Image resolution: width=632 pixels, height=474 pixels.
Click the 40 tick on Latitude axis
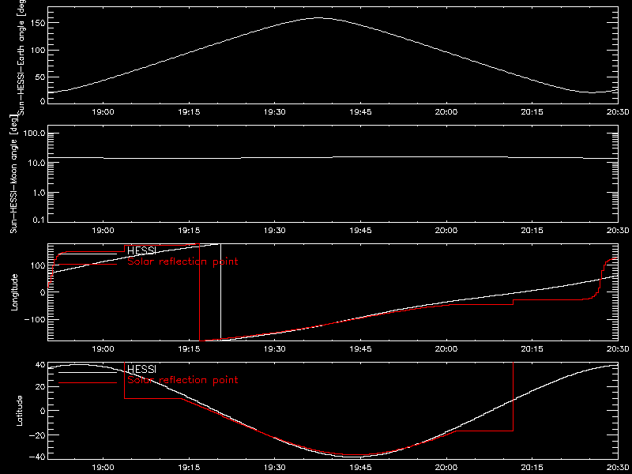pyautogui.click(x=40, y=365)
